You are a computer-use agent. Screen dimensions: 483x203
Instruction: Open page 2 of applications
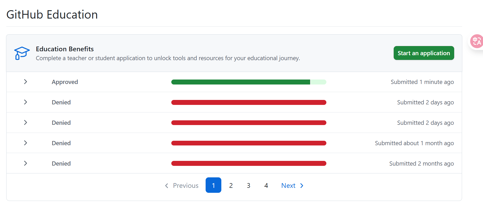231,185
